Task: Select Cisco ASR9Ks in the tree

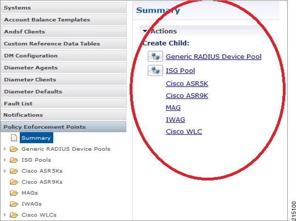Action: (x=42, y=182)
